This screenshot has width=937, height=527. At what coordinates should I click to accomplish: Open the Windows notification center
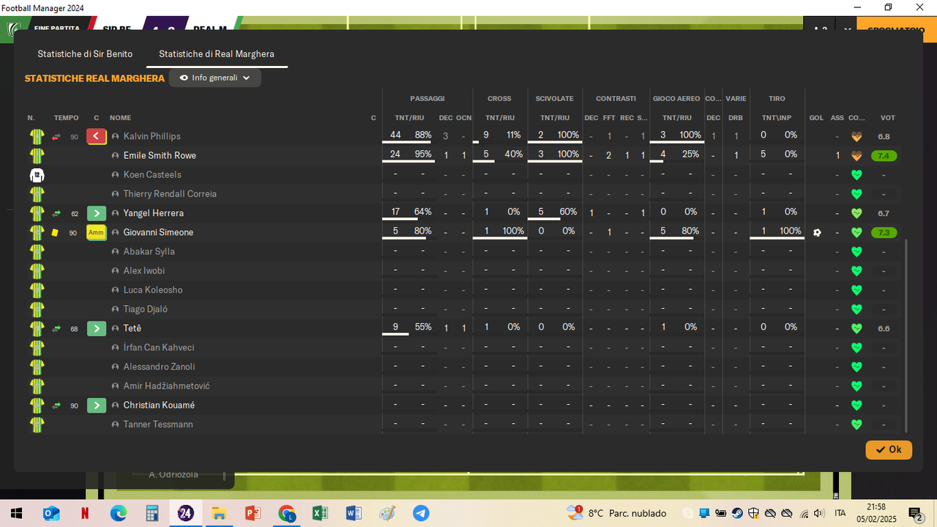915,513
